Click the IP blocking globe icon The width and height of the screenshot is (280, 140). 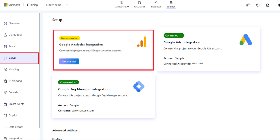5,81
